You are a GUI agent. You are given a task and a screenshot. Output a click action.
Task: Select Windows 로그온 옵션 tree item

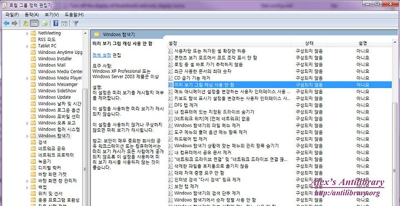click(59, 110)
